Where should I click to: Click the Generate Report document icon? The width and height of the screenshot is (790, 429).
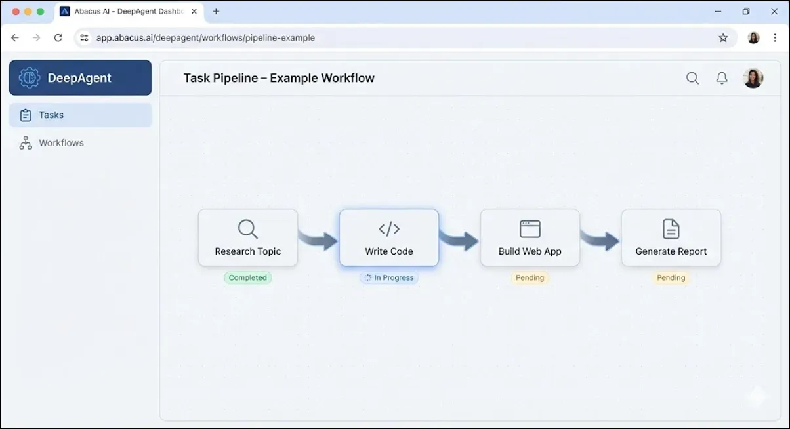(671, 229)
